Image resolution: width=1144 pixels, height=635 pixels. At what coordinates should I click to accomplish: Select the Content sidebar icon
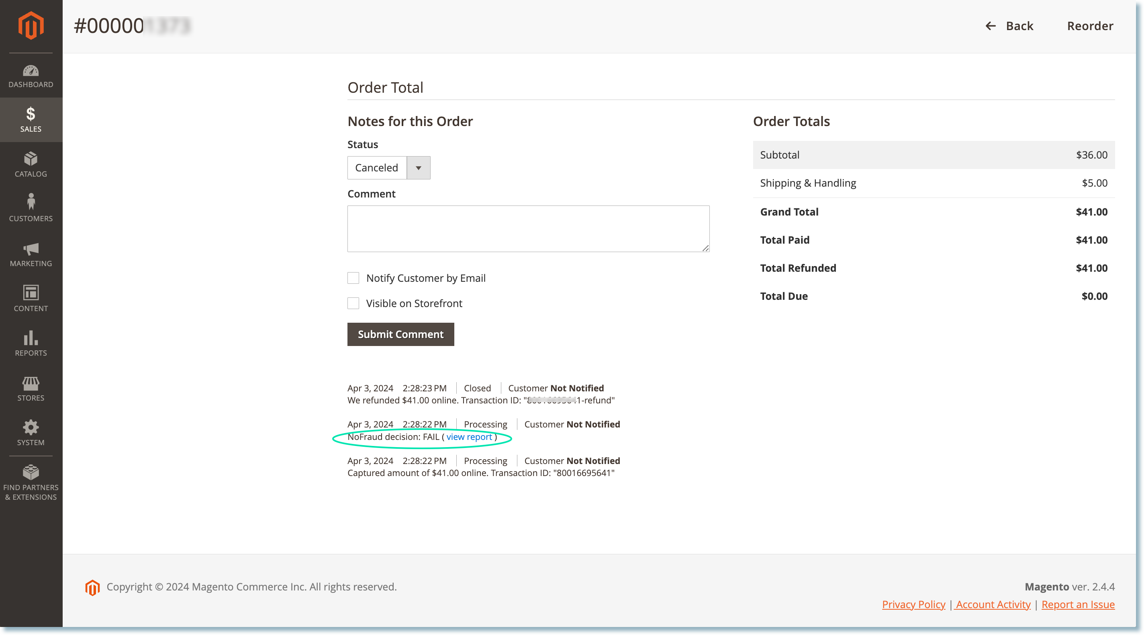pyautogui.click(x=31, y=298)
